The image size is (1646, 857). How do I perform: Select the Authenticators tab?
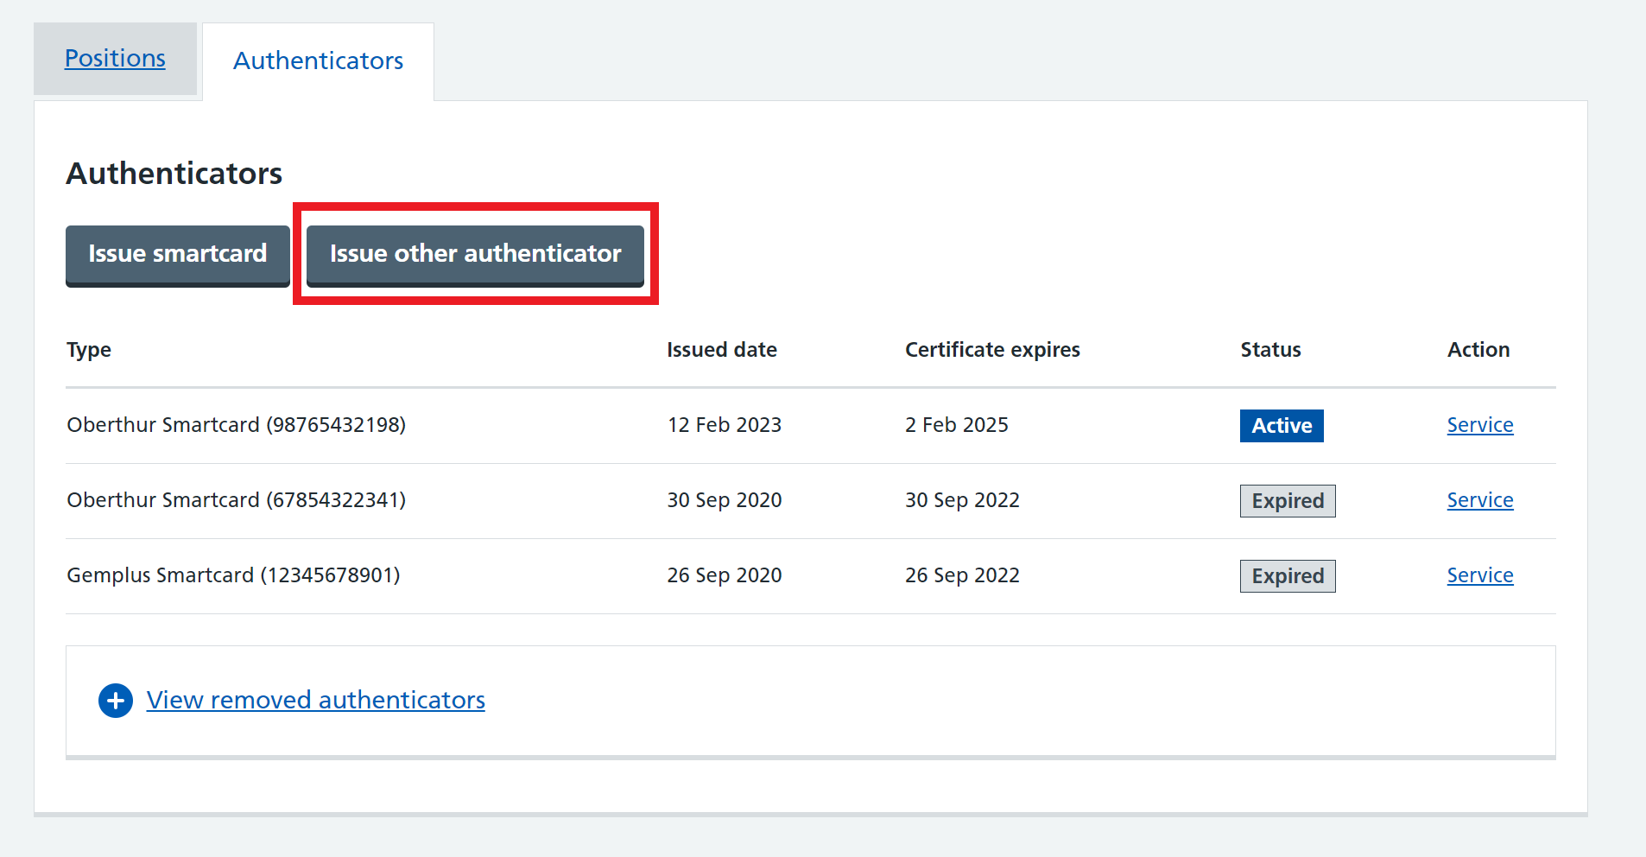pos(318,61)
